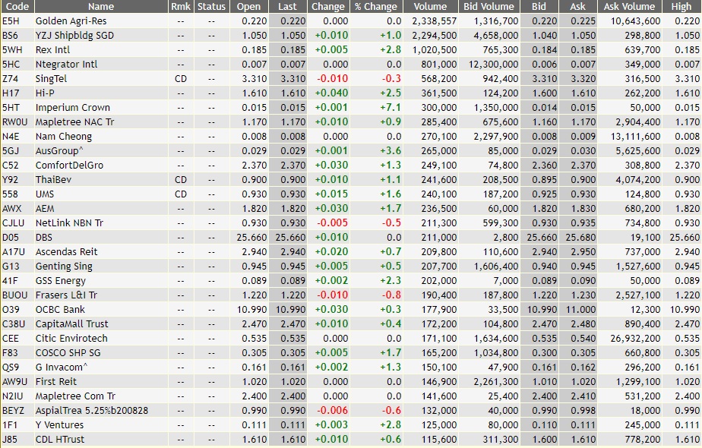
Task: Click the CD remark in ThaiBev row
Action: 181,179
